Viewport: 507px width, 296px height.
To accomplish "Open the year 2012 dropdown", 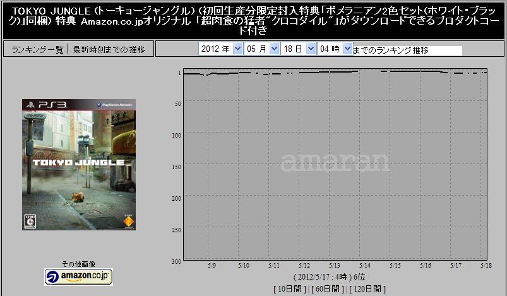I will [220, 49].
